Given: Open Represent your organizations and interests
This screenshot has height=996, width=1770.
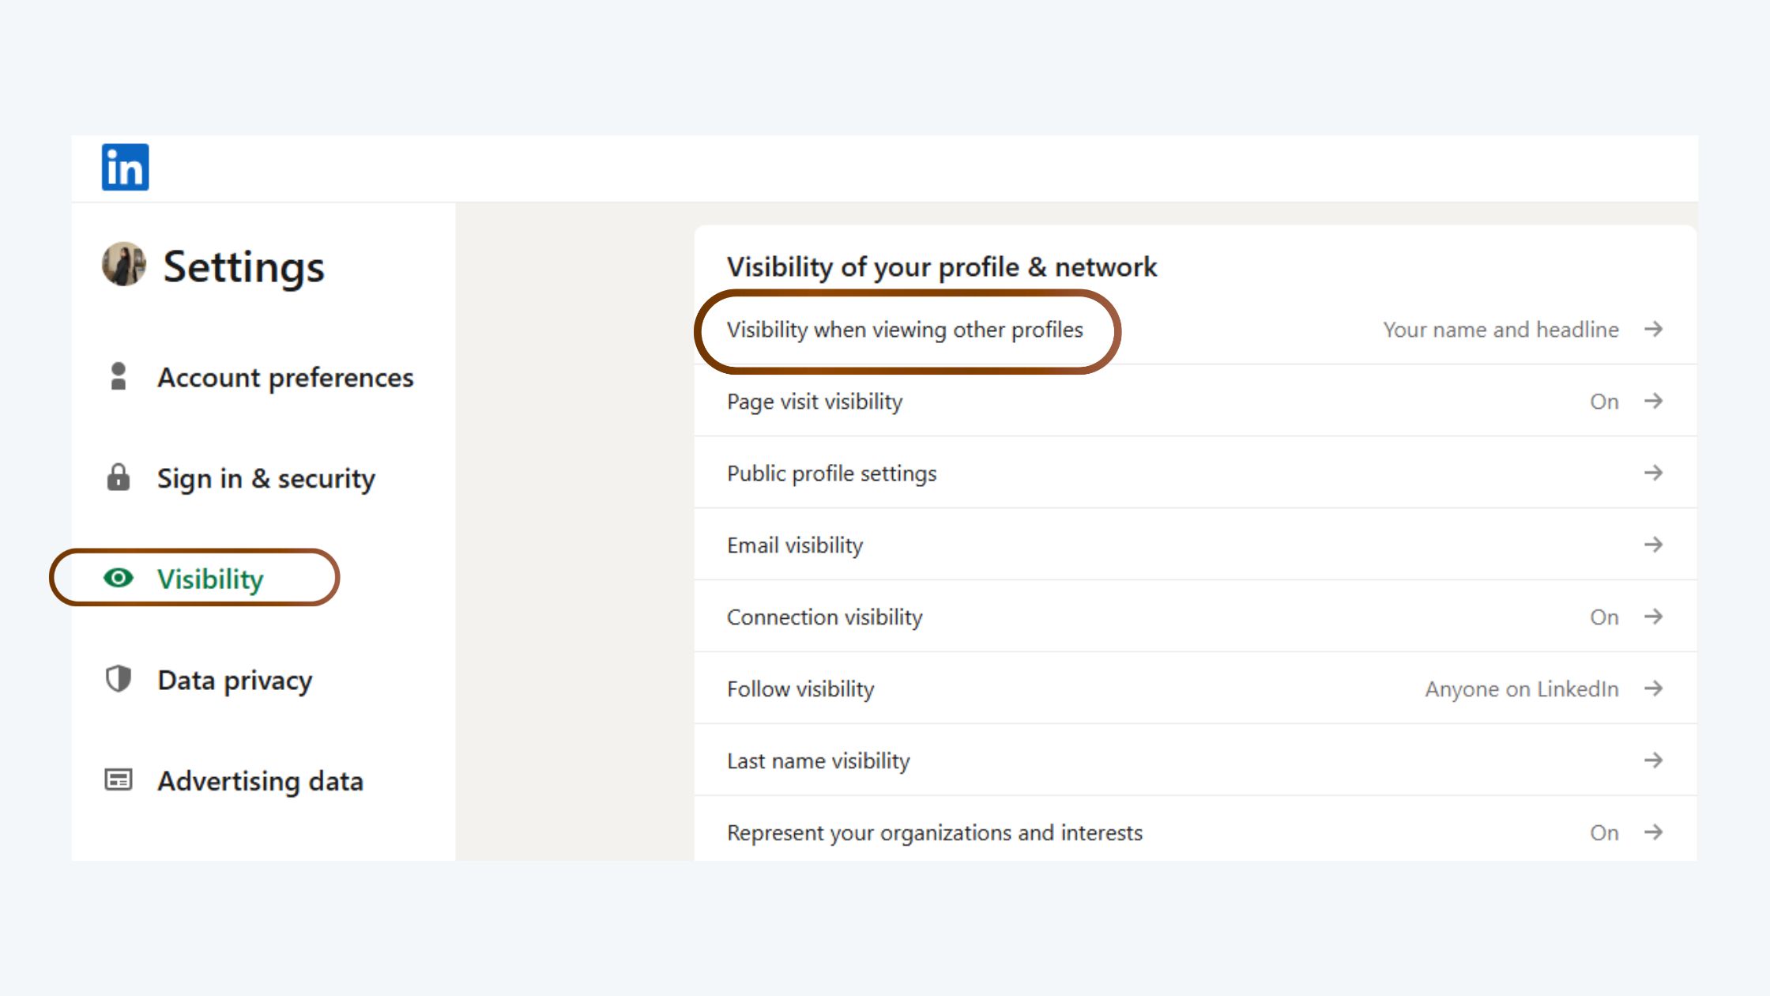Looking at the screenshot, I should (1195, 830).
